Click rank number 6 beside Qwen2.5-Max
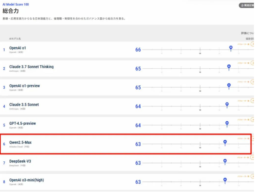 (4, 145)
